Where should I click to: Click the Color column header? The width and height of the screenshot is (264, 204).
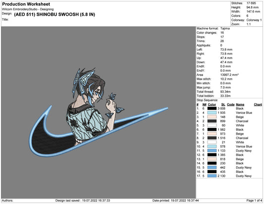(212, 104)
